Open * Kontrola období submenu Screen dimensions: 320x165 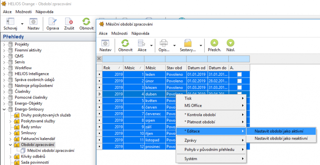point(211,115)
